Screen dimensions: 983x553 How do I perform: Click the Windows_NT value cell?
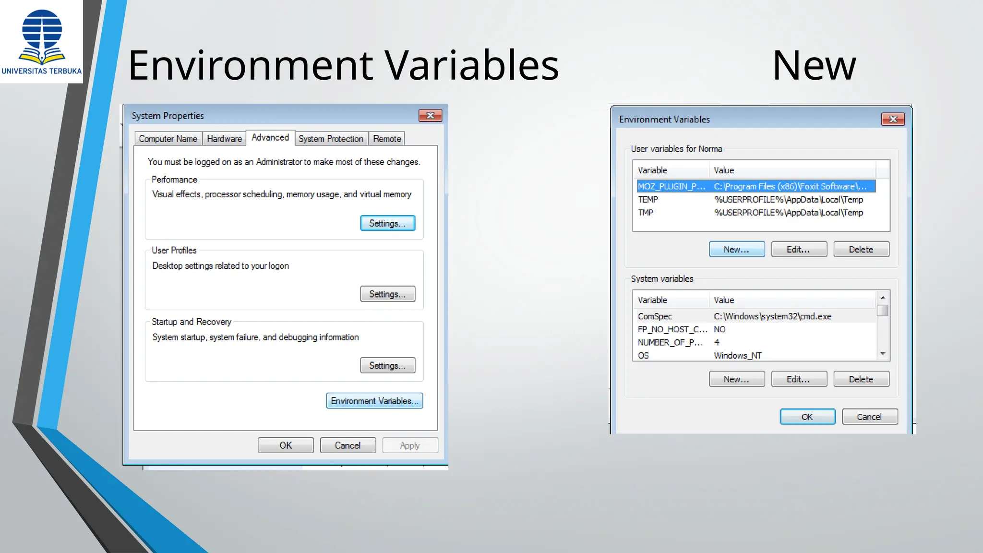[x=738, y=356]
